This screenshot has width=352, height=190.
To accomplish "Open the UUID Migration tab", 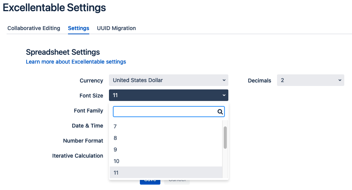I will click(116, 28).
